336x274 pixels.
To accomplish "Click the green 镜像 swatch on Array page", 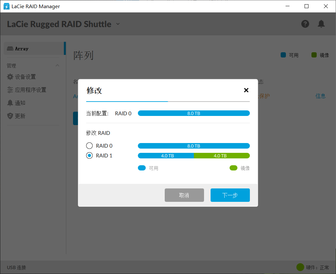I will coord(314,55).
